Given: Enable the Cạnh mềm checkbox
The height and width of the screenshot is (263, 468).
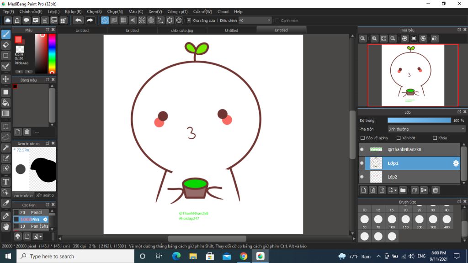Looking at the screenshot, I should tap(277, 20).
